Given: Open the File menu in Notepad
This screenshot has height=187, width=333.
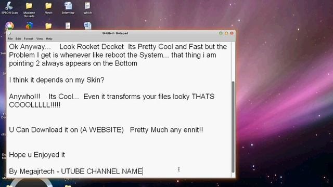Looking at the screenshot, I should 10,39.
